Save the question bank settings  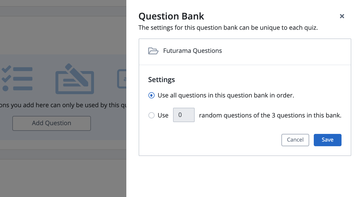point(327,140)
